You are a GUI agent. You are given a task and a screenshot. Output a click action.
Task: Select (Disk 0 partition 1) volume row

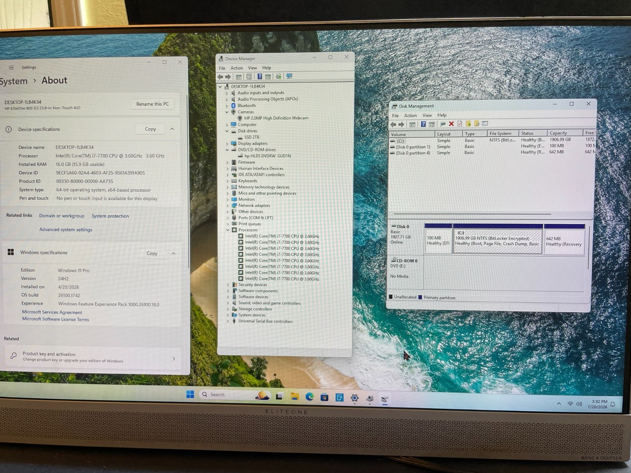(x=413, y=147)
